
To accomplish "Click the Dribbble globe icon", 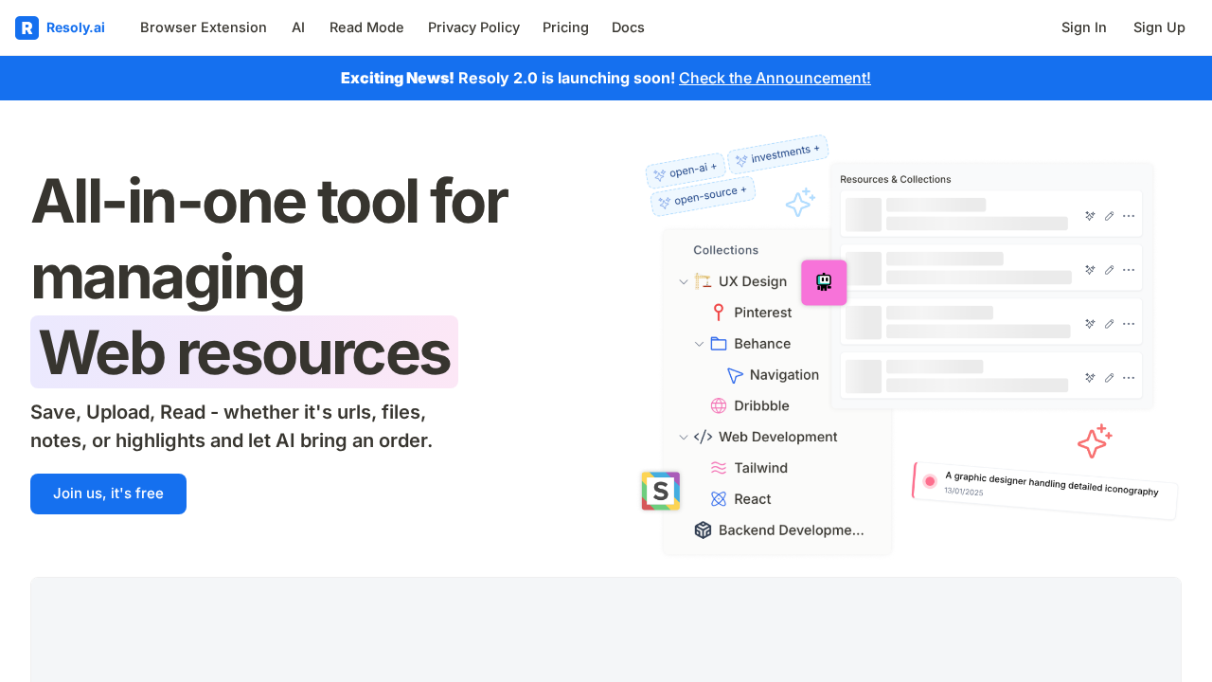I will (719, 405).
